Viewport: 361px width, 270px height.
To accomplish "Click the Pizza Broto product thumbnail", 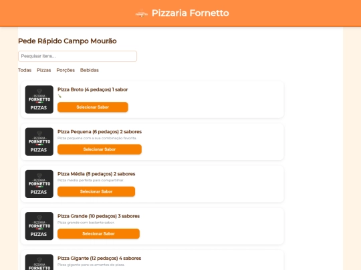I will 39,99.
